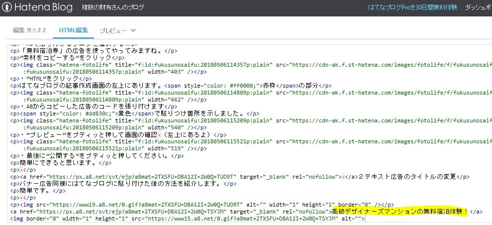This screenshot has width=492, height=225.
Task: Click the line A8からコピーした広告のコードを張り付けます
Action: click(94, 107)
